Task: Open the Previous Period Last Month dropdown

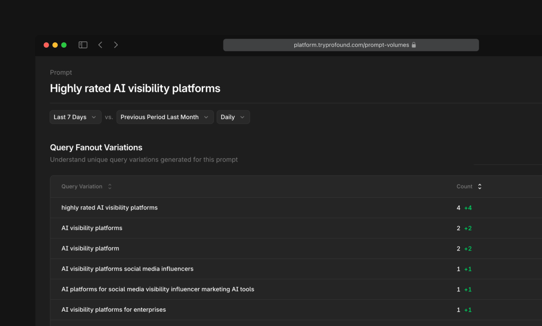Action: point(165,117)
